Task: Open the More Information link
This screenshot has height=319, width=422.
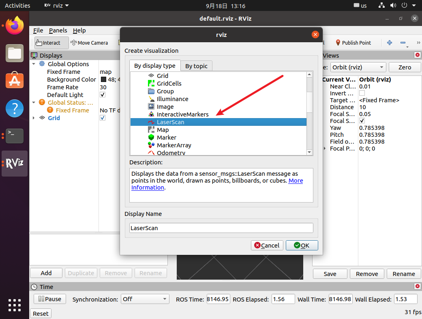Action: pyautogui.click(x=296, y=181)
